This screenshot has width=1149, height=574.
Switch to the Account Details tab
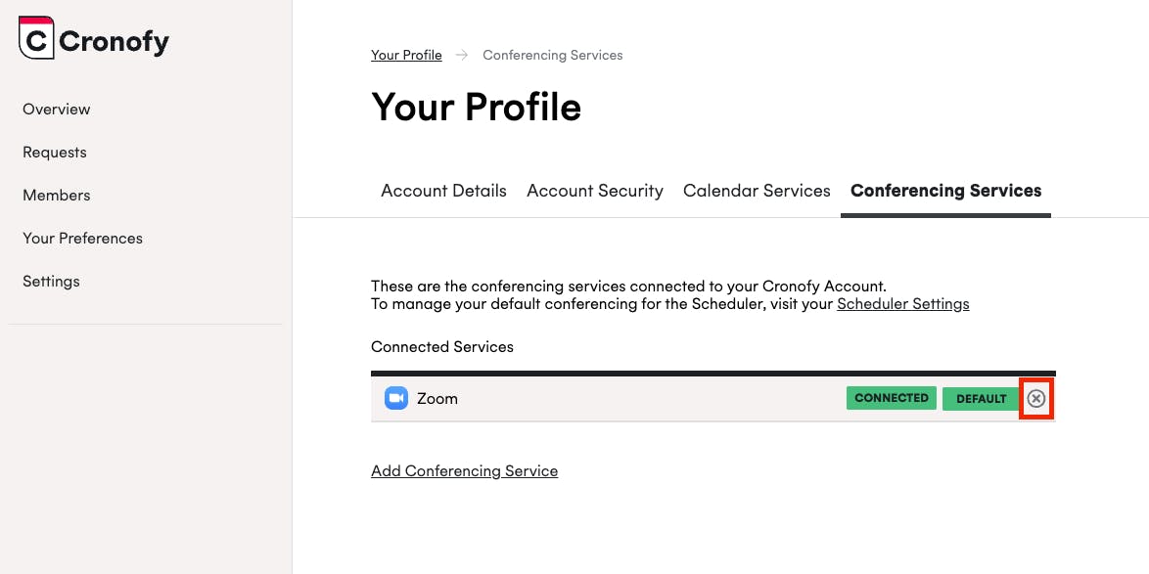443,191
